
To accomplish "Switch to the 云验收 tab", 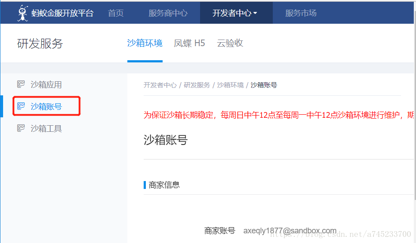I will [230, 43].
